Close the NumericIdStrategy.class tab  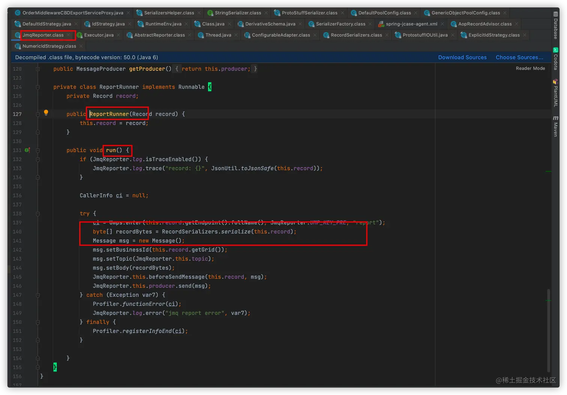[x=81, y=46]
